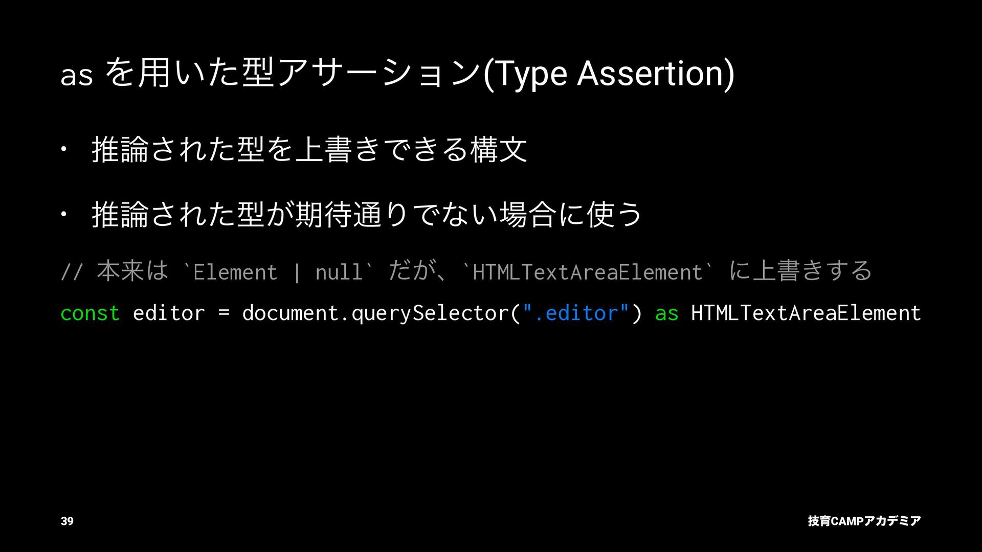Click `HTMLTextAreaElement` in the gray comment
The image size is (982, 552).
pyautogui.click(x=587, y=271)
